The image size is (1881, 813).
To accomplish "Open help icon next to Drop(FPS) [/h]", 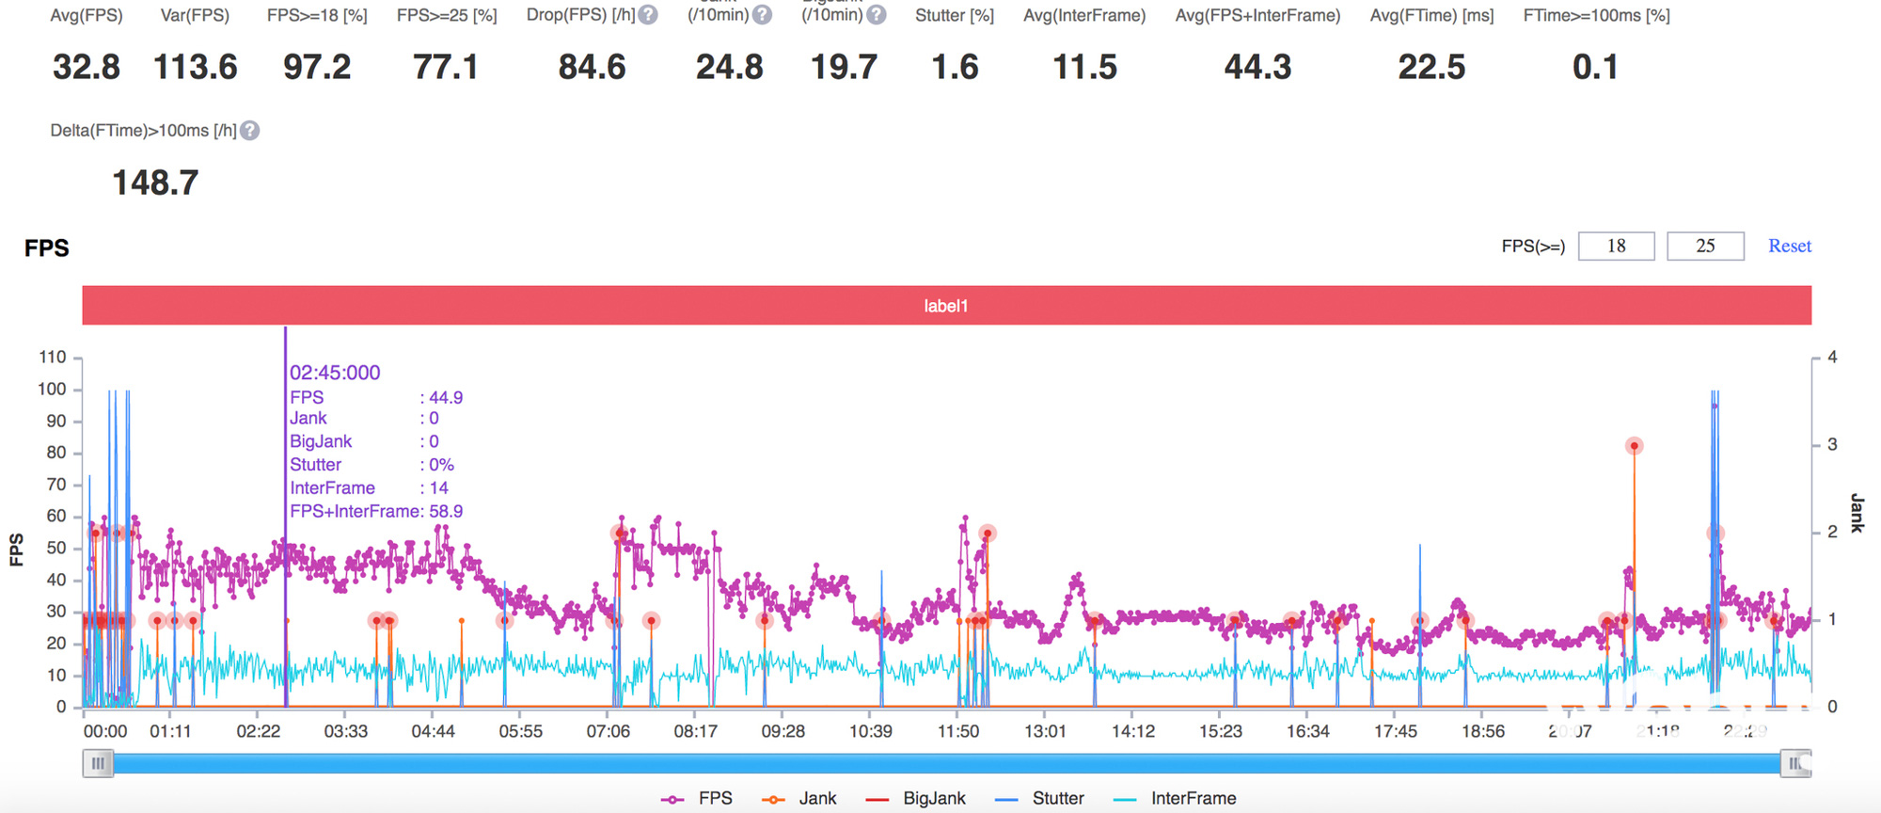I will [x=648, y=15].
